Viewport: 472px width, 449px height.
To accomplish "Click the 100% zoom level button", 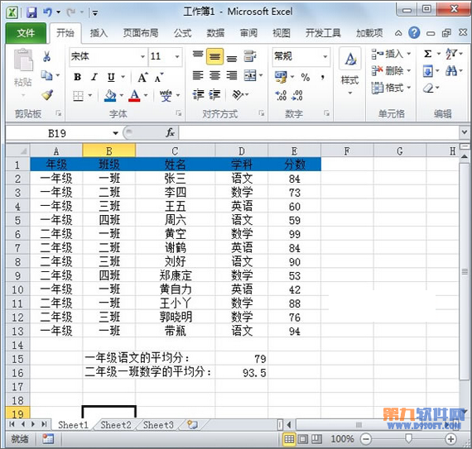I will (x=342, y=439).
